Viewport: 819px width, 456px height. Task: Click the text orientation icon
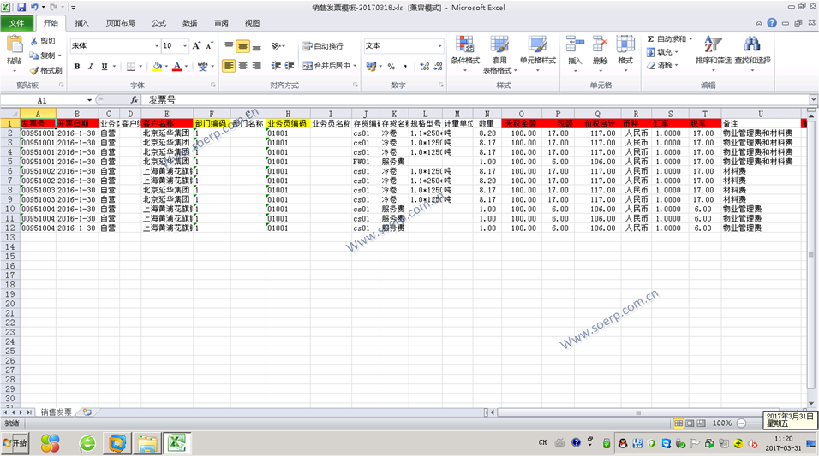[276, 46]
